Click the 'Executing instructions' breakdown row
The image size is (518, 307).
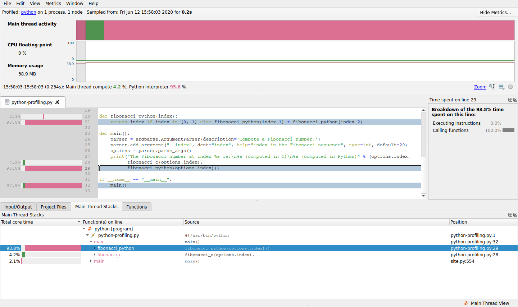[473, 123]
